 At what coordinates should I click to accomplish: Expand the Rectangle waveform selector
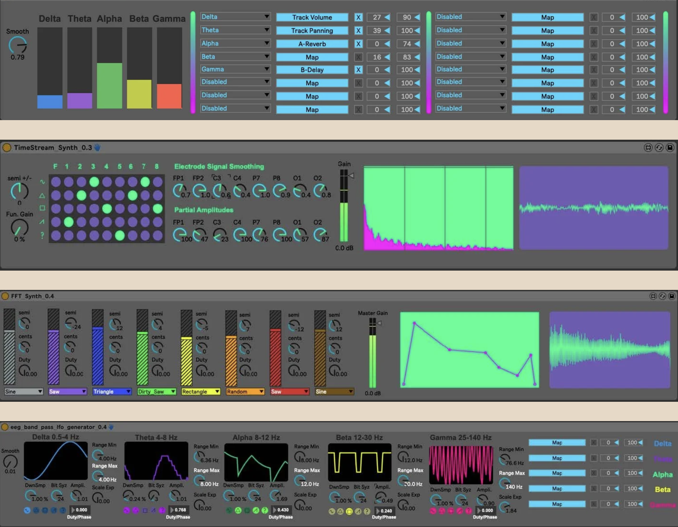(201, 392)
